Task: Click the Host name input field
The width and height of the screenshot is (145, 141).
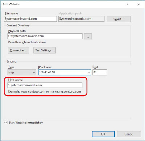Action: click(x=45, y=85)
